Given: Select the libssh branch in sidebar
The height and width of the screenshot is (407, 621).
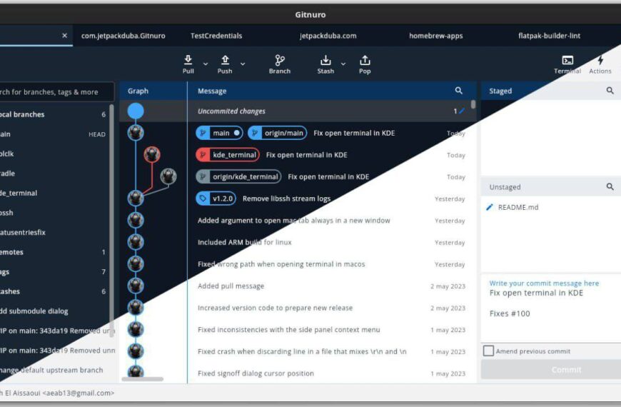Looking at the screenshot, I should [x=54, y=213].
